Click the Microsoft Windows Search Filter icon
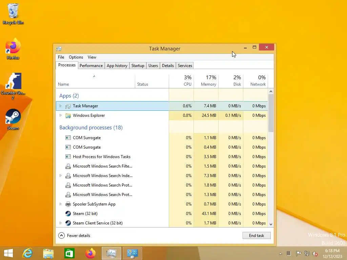Image resolution: width=347 pixels, height=260 pixels. click(x=68, y=166)
